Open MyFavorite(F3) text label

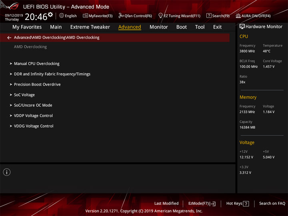tap(101, 16)
